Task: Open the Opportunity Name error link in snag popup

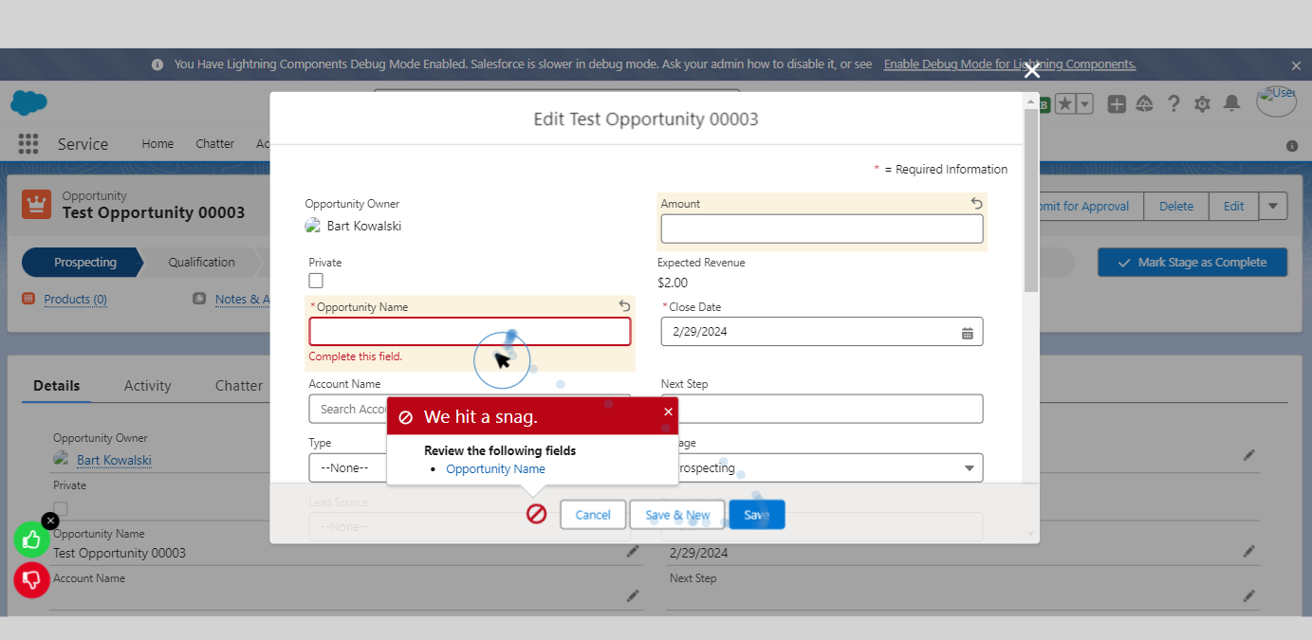Action: (x=495, y=468)
